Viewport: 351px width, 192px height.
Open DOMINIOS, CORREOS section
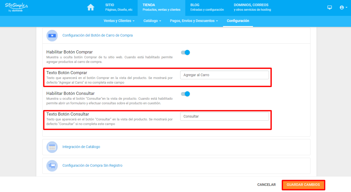click(x=252, y=7)
